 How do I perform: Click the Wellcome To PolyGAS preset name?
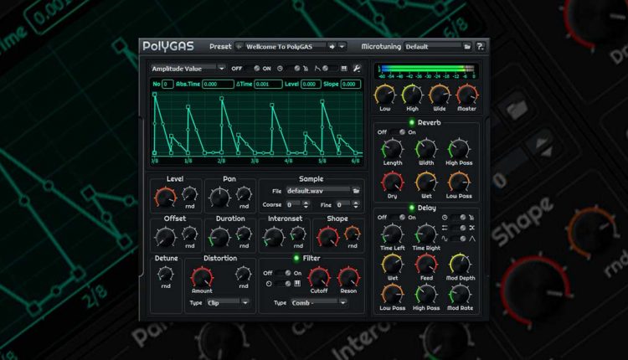pos(279,47)
